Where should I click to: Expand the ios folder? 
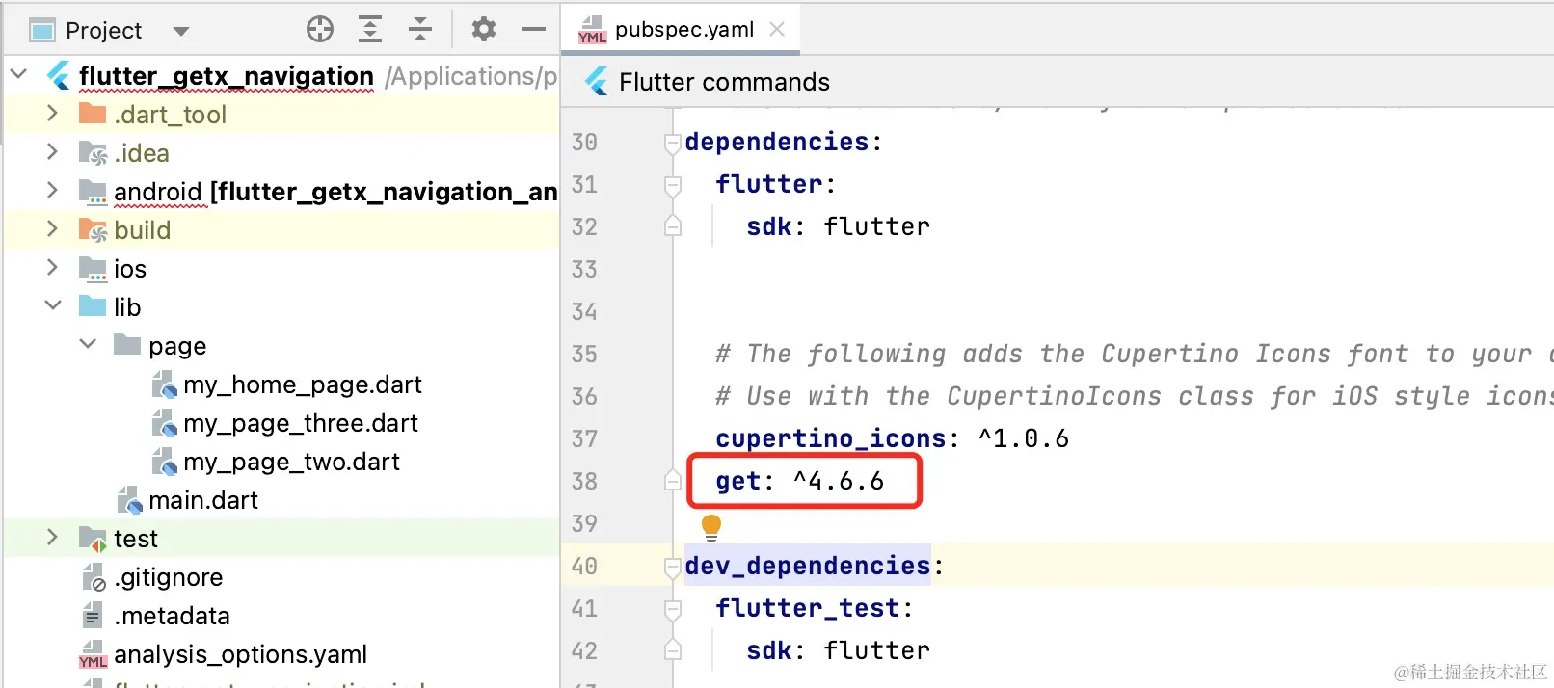pos(53,268)
